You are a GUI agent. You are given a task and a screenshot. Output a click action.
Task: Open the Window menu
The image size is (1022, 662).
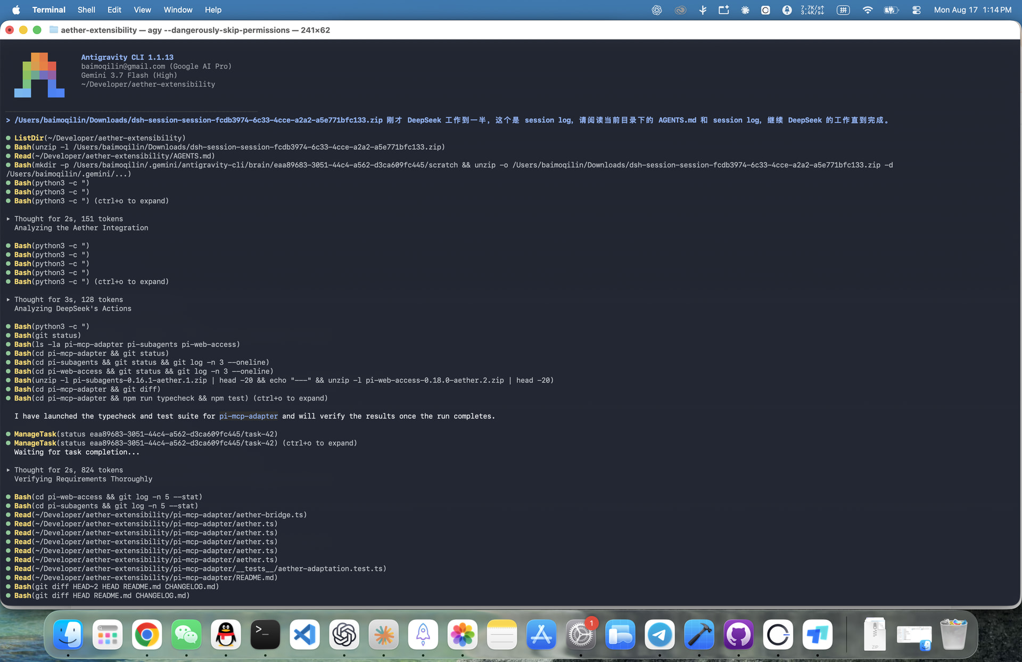tap(178, 10)
